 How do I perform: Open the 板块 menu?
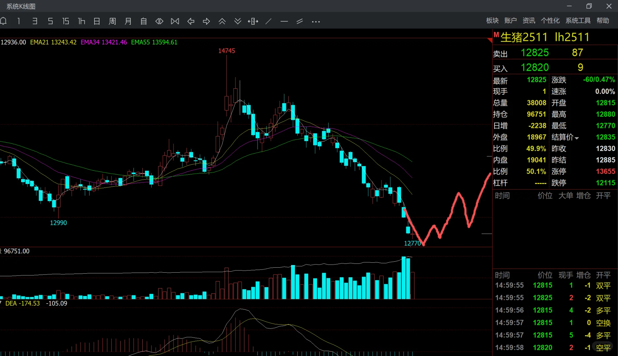tap(492, 21)
